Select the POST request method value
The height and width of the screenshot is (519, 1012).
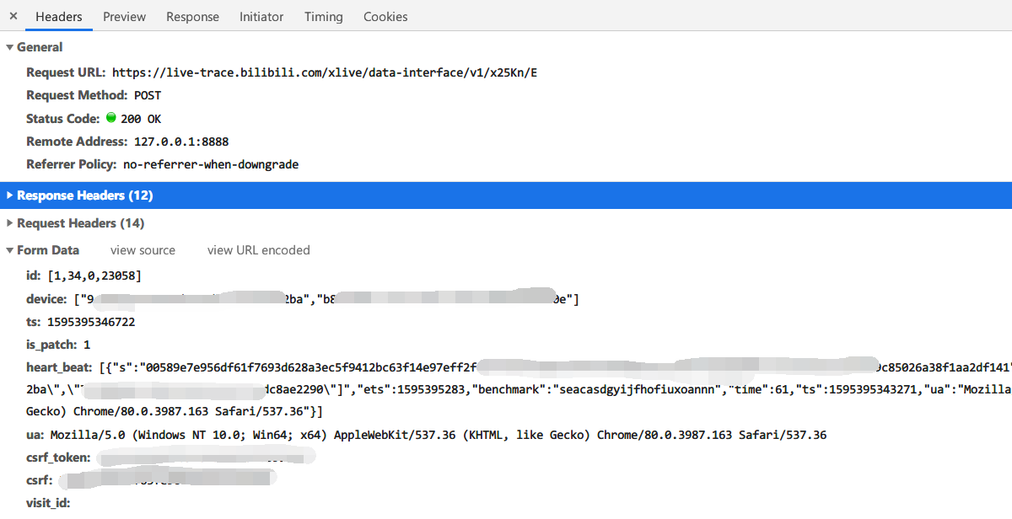tap(148, 95)
